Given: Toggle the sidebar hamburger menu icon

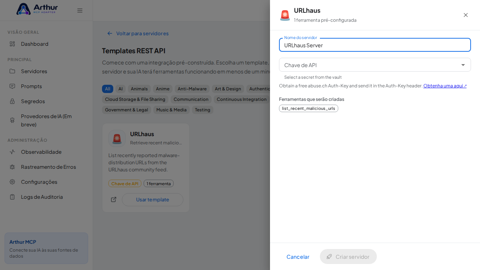Looking at the screenshot, I should (80, 10).
